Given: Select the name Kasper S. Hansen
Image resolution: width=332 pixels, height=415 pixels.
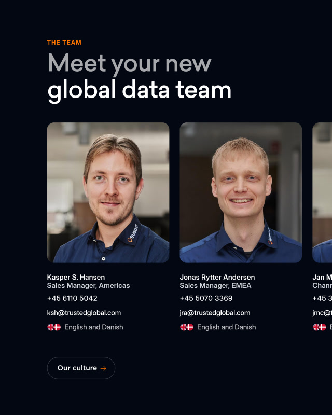Looking at the screenshot, I should 76,277.
